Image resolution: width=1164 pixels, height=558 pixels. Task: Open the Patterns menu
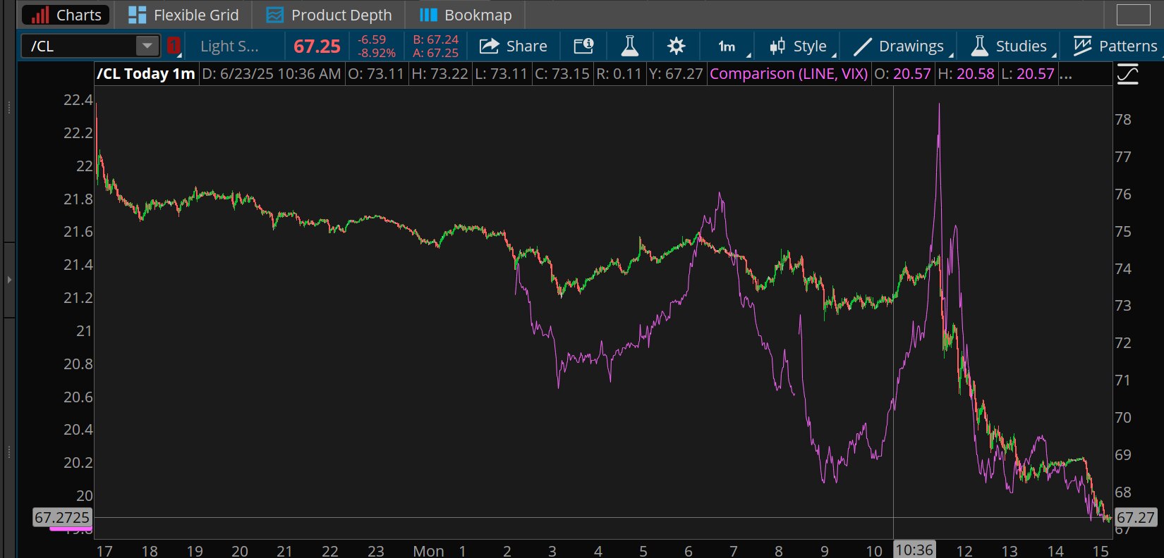tap(1115, 46)
